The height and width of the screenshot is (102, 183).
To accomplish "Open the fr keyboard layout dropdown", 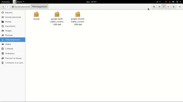I will (x=158, y=2).
